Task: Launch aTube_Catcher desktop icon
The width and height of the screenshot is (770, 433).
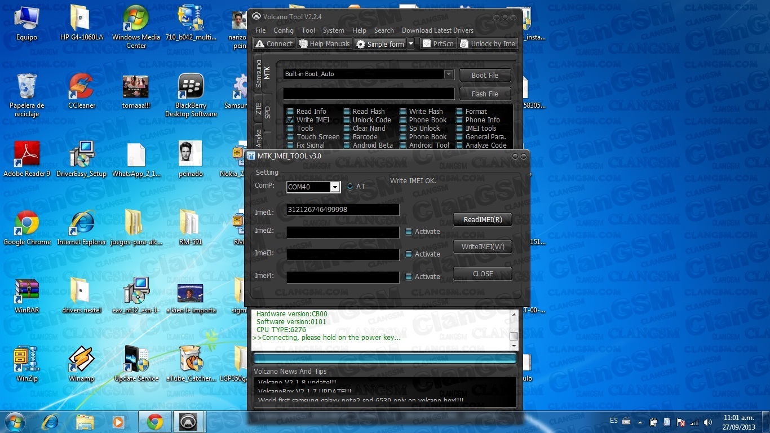Action: (191, 364)
